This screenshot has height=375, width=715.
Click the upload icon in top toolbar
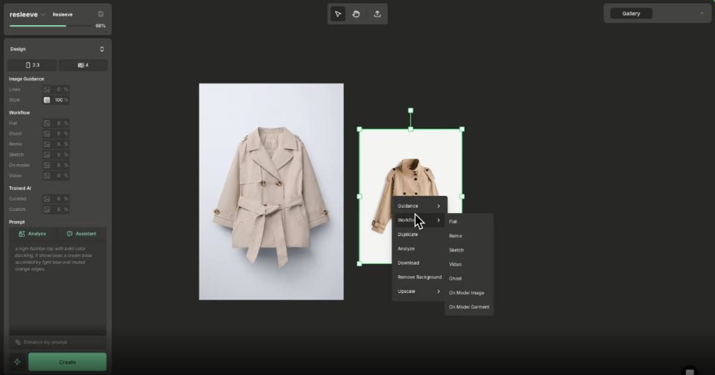(x=377, y=14)
